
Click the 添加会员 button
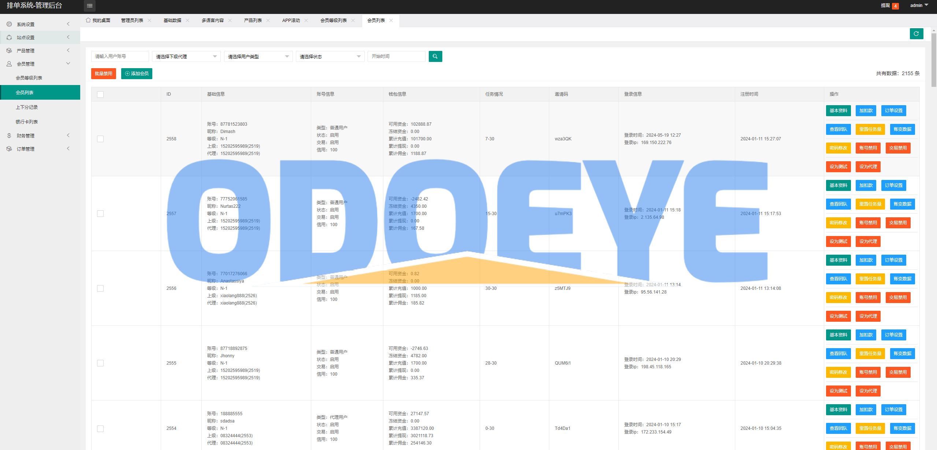tap(137, 74)
